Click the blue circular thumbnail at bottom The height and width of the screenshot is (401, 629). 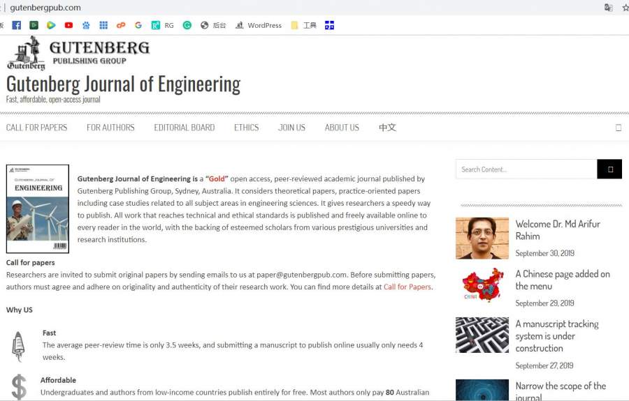(x=482, y=391)
